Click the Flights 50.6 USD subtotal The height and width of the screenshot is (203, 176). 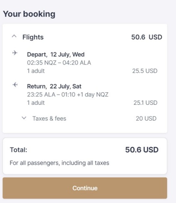pyautogui.click(x=147, y=37)
